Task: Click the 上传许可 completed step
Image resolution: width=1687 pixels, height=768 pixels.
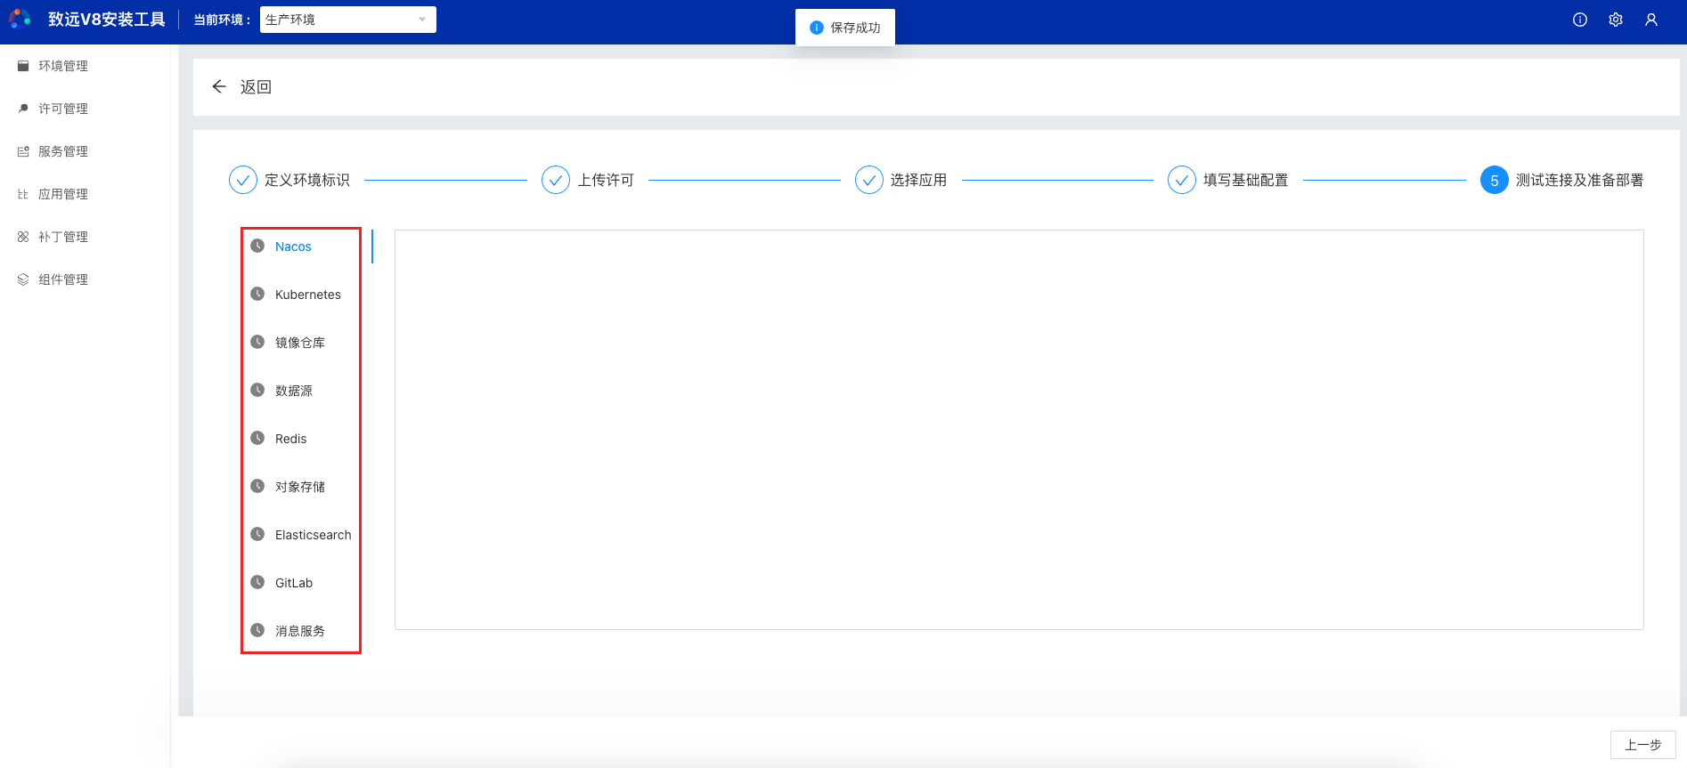Action: [605, 180]
